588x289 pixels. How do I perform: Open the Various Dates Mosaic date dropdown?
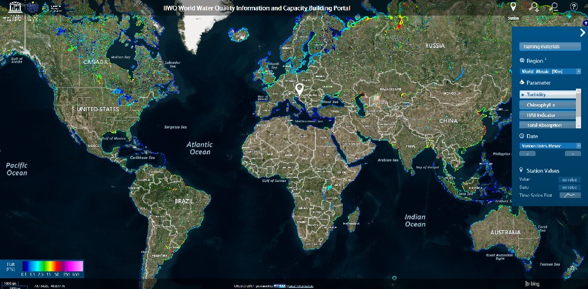click(x=550, y=146)
